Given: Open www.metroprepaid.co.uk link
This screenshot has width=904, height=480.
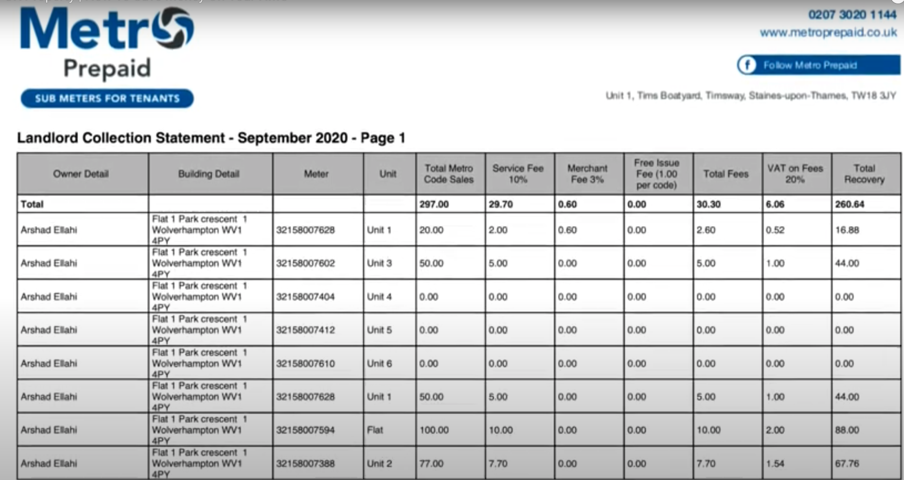Looking at the screenshot, I should pos(828,33).
